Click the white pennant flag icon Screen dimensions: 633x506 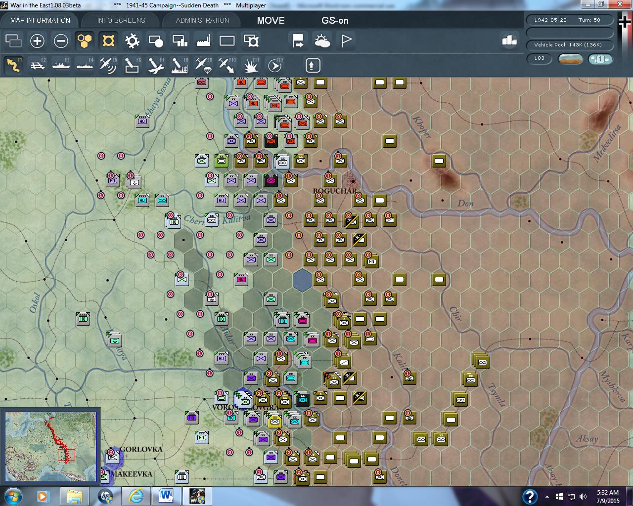point(346,41)
